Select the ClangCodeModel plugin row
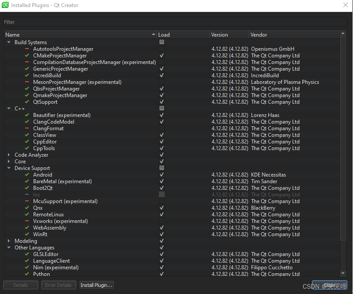Viewport: 354px width, 294px height. pyautogui.click(x=172, y=122)
